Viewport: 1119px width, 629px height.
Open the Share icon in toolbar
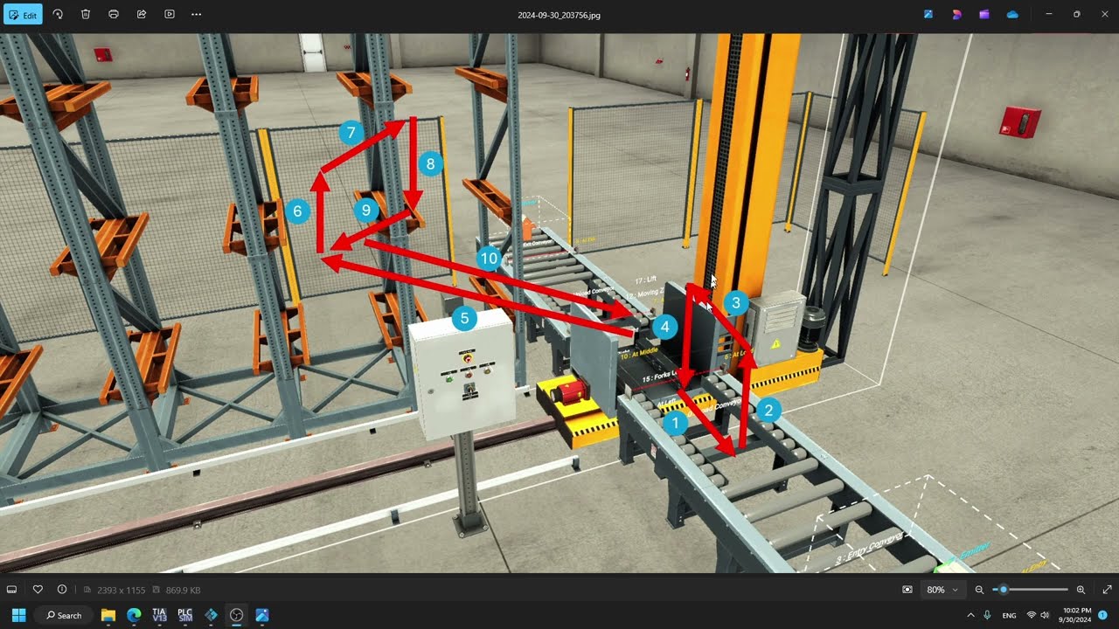142,15
